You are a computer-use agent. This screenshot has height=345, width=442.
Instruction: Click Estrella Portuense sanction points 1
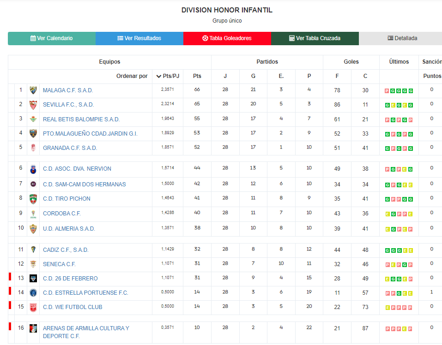[x=431, y=292]
